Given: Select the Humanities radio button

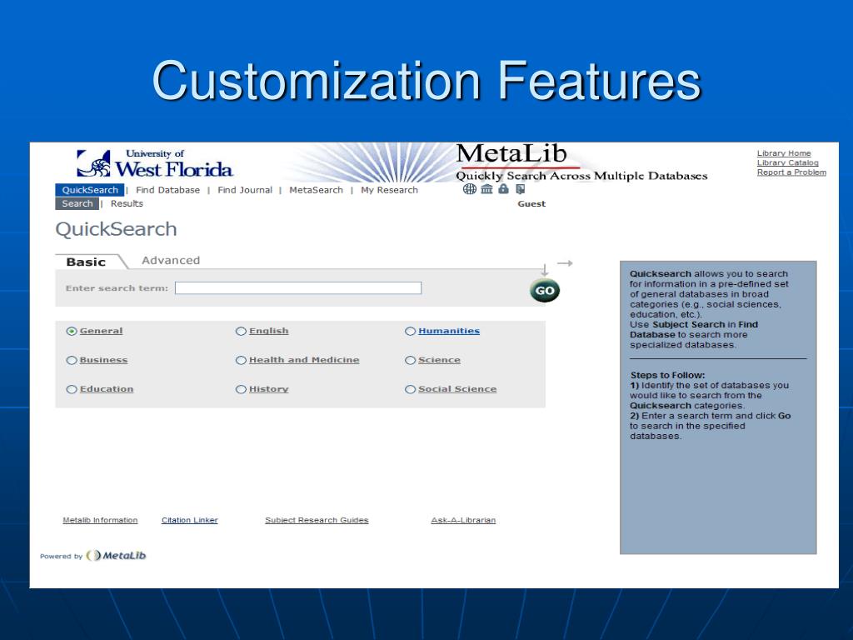Looking at the screenshot, I should [x=410, y=331].
